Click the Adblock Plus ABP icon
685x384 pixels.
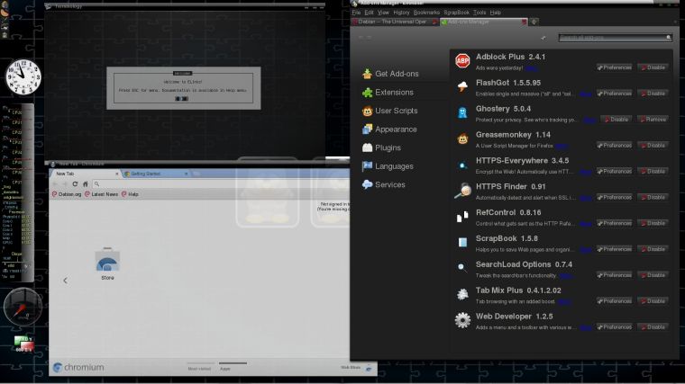tap(462, 60)
